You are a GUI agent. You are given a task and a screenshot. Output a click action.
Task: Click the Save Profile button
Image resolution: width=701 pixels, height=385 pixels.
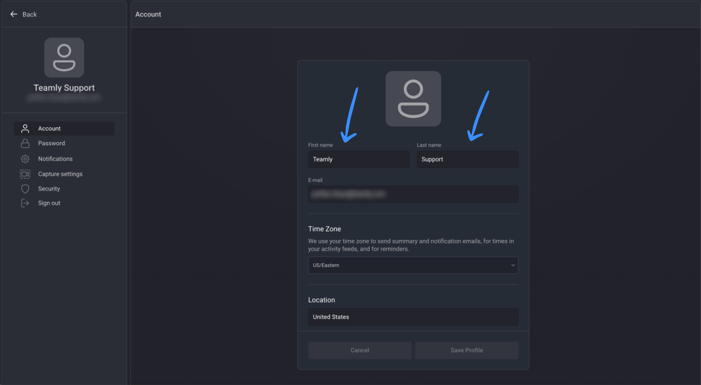tap(467, 350)
